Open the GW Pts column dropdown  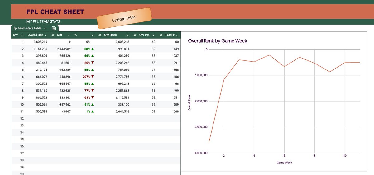click(153, 35)
